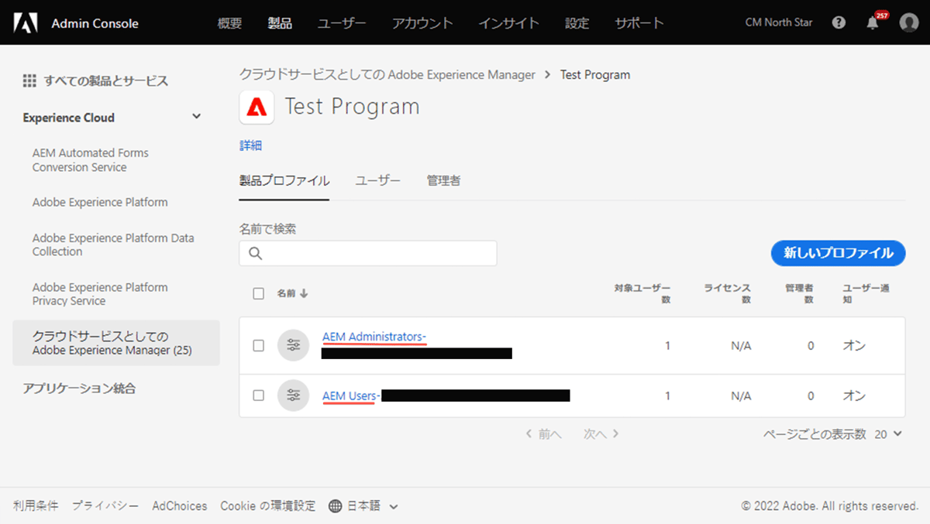Open the 製品 top menu
Viewport: 930px width, 524px height.
click(x=280, y=23)
